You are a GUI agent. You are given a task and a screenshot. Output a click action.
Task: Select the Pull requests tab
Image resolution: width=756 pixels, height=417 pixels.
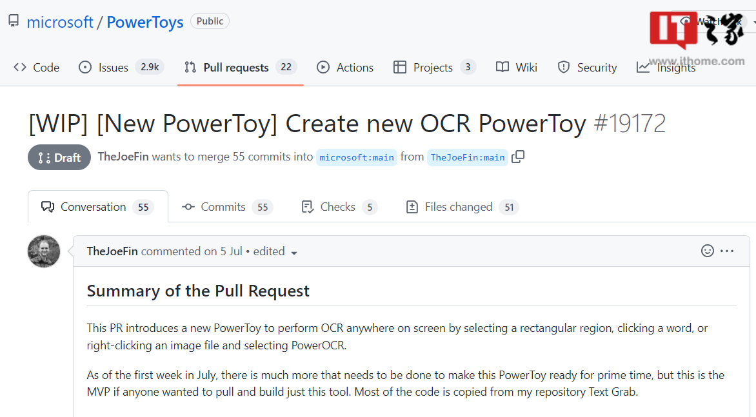pos(240,68)
